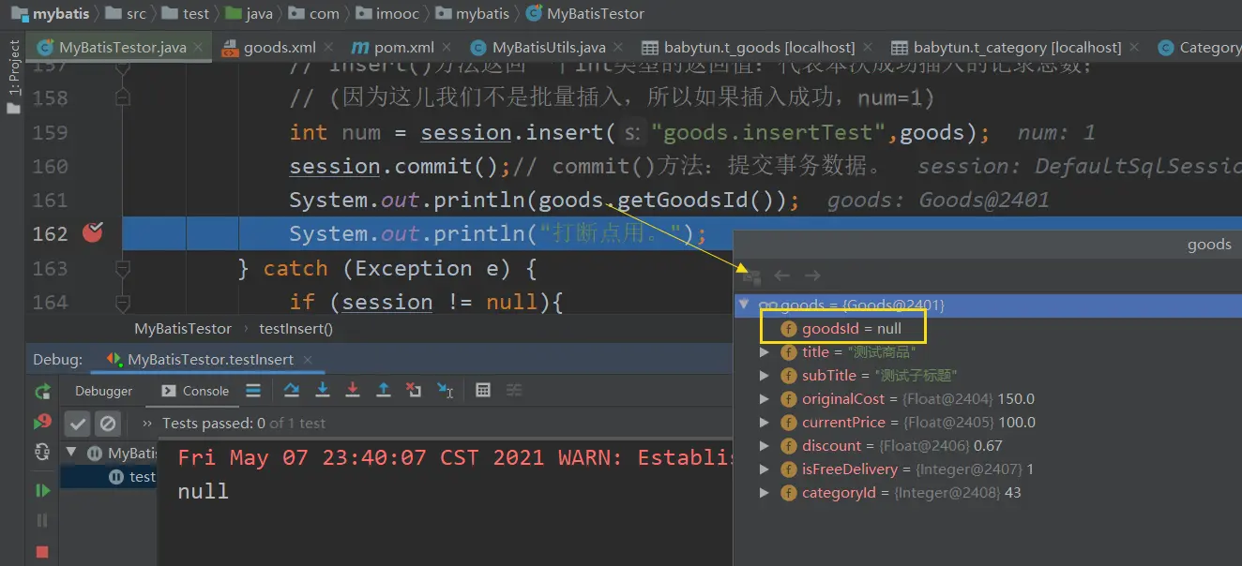
Task: Open the Debugger tab in Debug panel
Action: (103, 391)
